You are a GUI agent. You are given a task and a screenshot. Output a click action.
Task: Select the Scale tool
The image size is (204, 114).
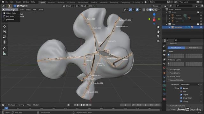[x=4, y=37]
